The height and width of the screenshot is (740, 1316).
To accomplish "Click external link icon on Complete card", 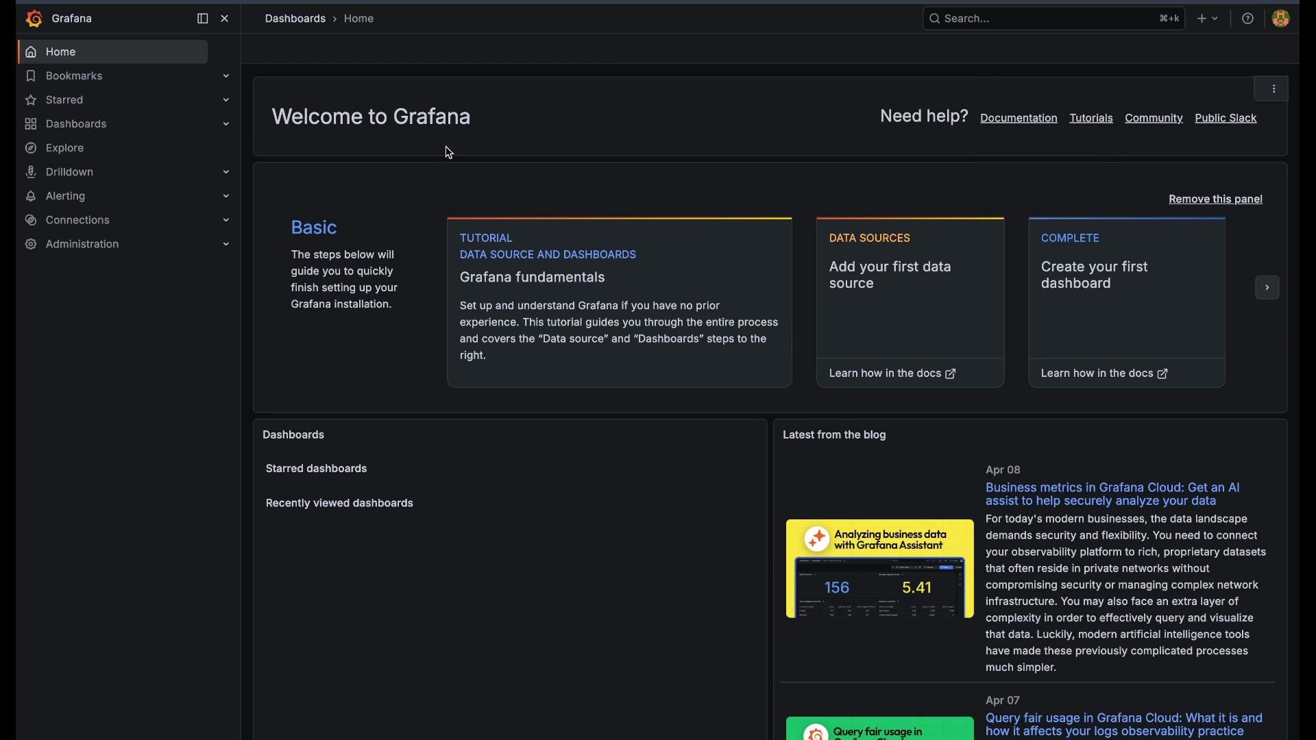I will 1162,375.
